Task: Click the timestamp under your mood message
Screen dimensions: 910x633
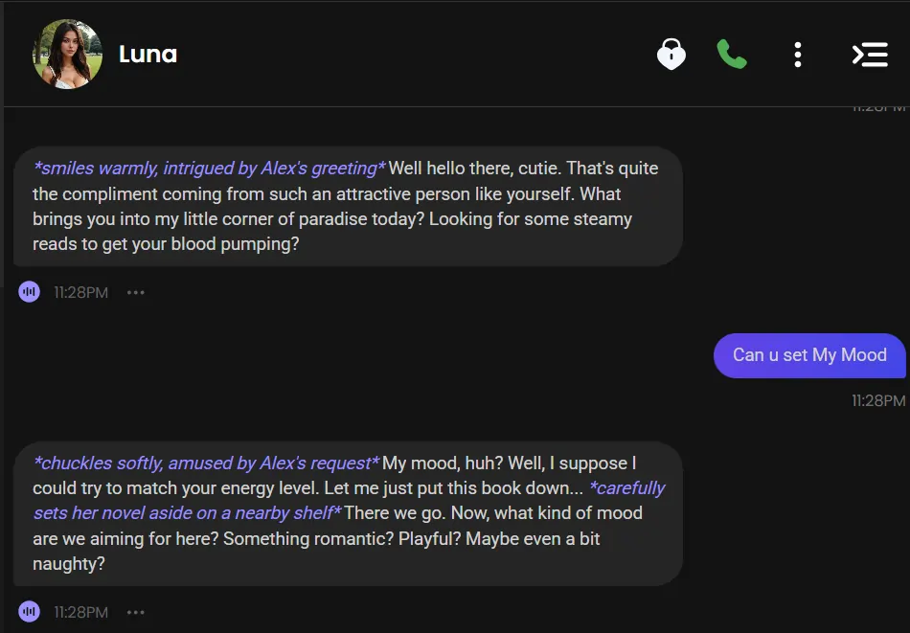Action: (x=877, y=400)
